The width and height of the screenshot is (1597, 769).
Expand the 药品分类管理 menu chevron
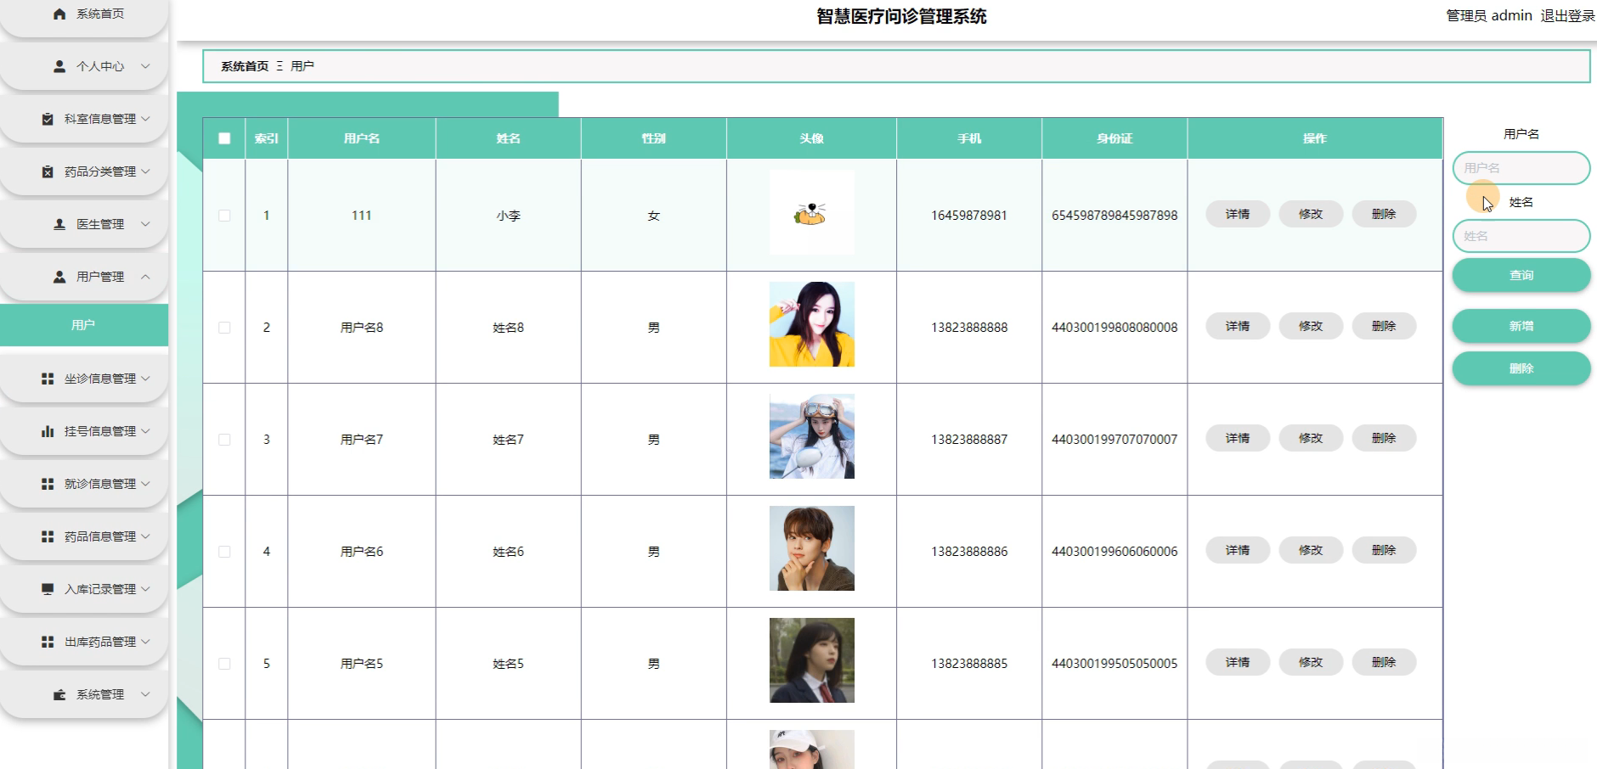point(145,171)
